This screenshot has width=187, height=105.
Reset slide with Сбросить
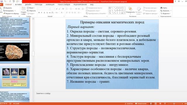click(x=31, y=11)
